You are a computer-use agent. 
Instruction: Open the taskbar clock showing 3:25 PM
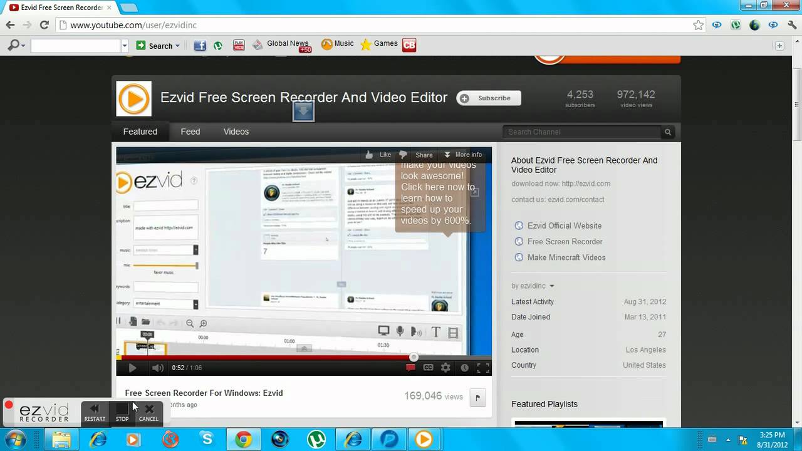pos(772,440)
